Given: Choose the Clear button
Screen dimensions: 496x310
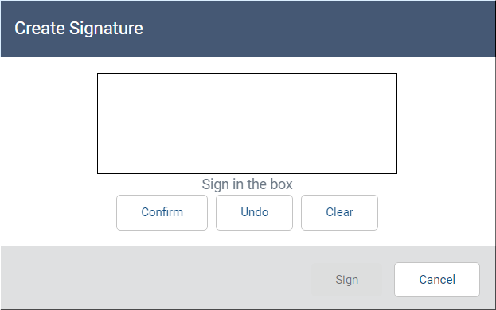Looking at the screenshot, I should [x=339, y=212].
